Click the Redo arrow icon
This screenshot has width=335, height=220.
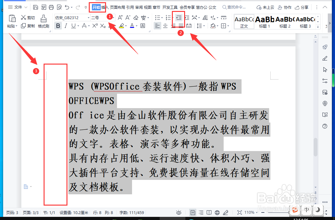point(78,8)
